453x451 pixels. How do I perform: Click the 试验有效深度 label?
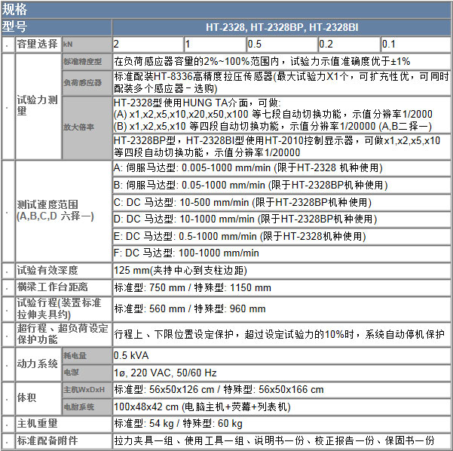tap(47, 270)
